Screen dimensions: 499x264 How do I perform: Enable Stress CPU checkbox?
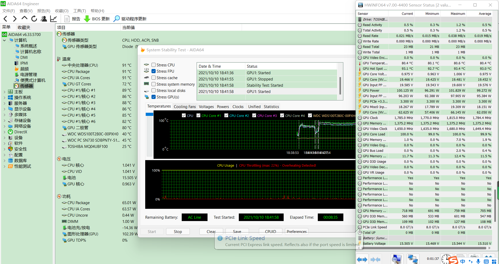[x=154, y=65]
